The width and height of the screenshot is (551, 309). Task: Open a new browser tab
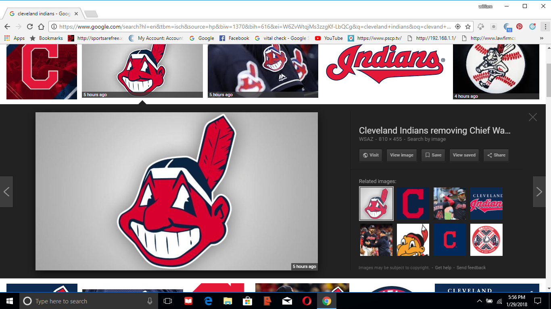(x=91, y=14)
